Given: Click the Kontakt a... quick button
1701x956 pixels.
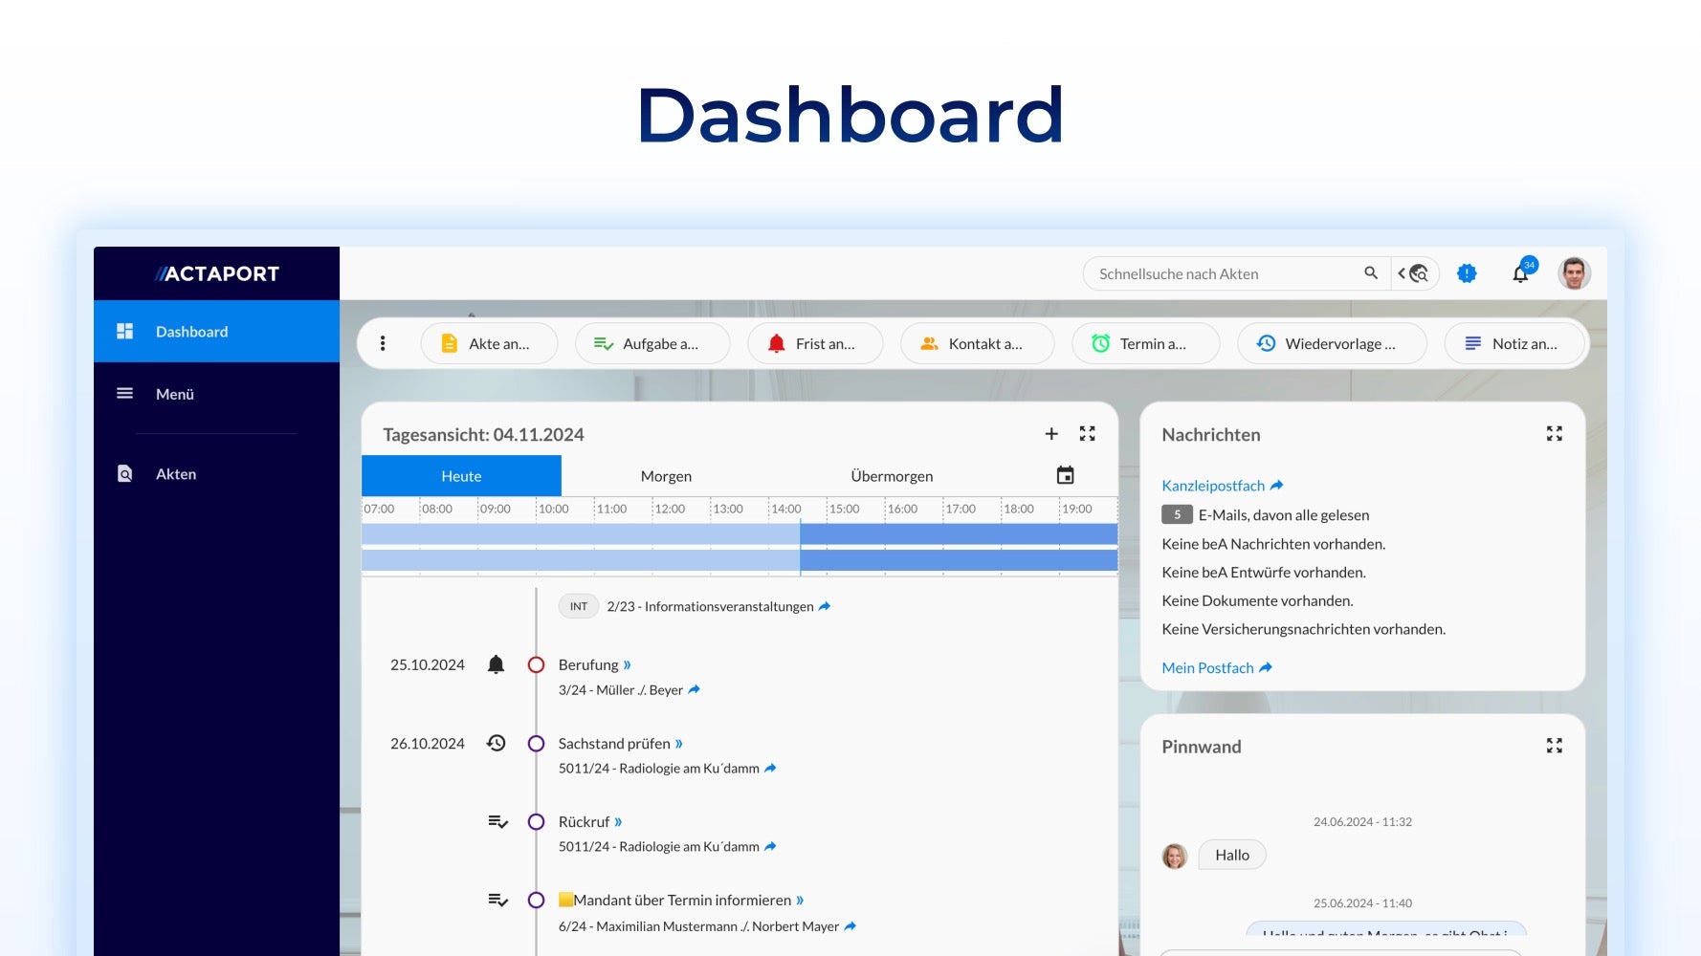Looking at the screenshot, I should click(x=977, y=343).
